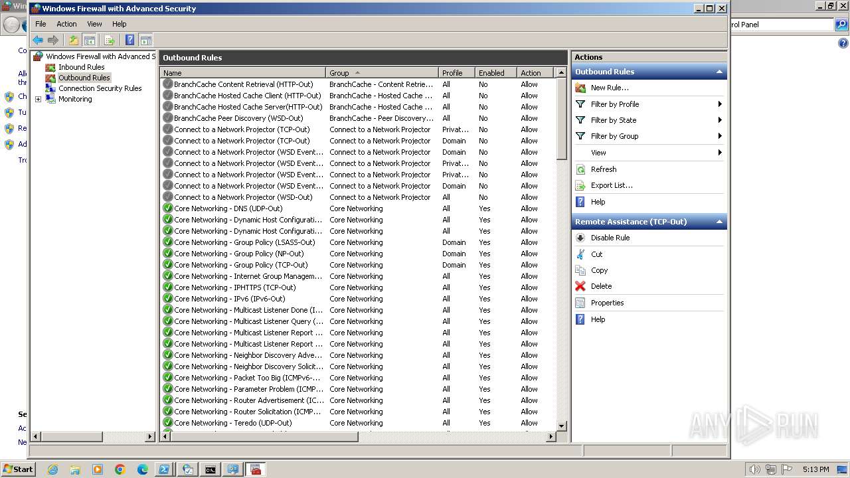Click the Up One Level folder icon
Screen dimensions: 850x478
(x=74, y=40)
